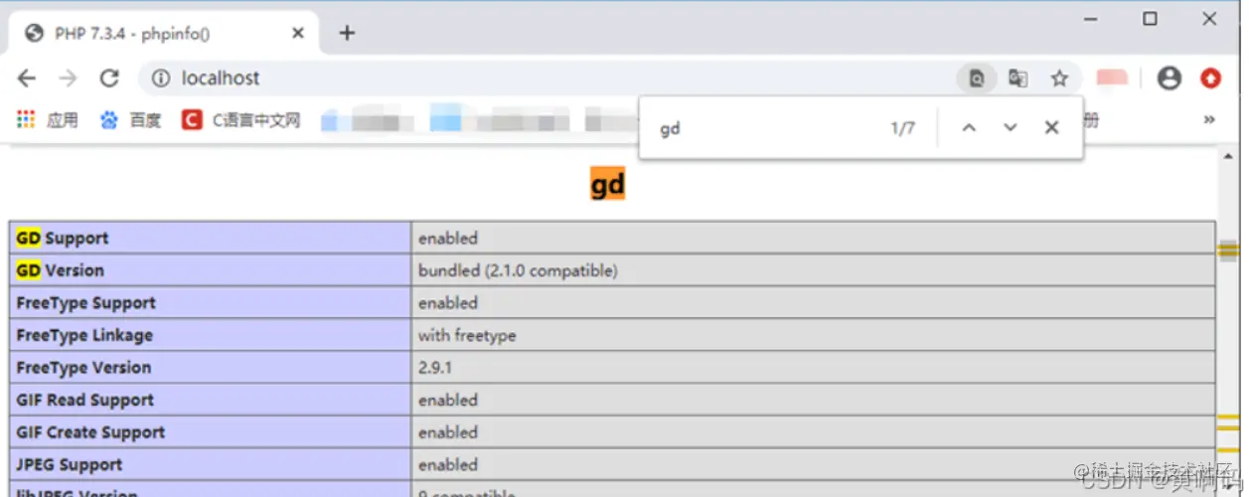The image size is (1249, 497).
Task: Click enabled value for JPEG Support
Action: (448, 465)
